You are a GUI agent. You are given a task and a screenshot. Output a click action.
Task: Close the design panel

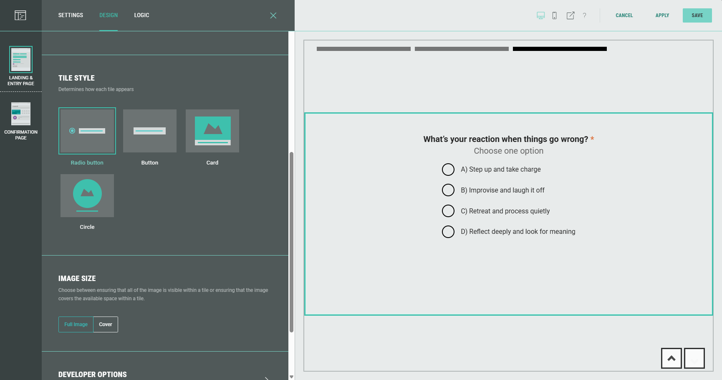[x=273, y=15]
